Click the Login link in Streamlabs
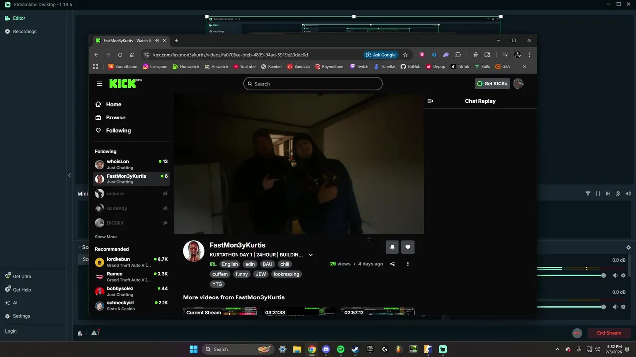 click(11, 331)
